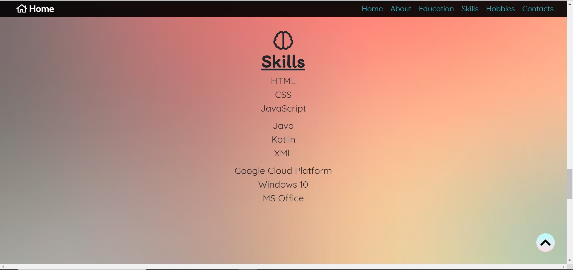Click the Kotlin skill entry
The height and width of the screenshot is (270, 573).
point(283,140)
